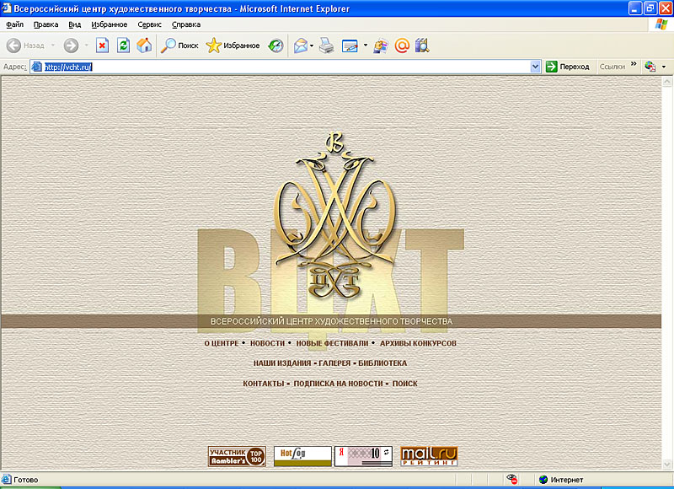This screenshot has width=674, height=489.
Task: Click the Stop loading toolbar icon
Action: (x=102, y=46)
